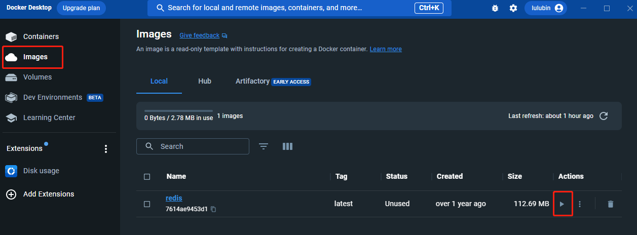Click the disk usage progress bar
637x235 pixels.
coord(178,110)
